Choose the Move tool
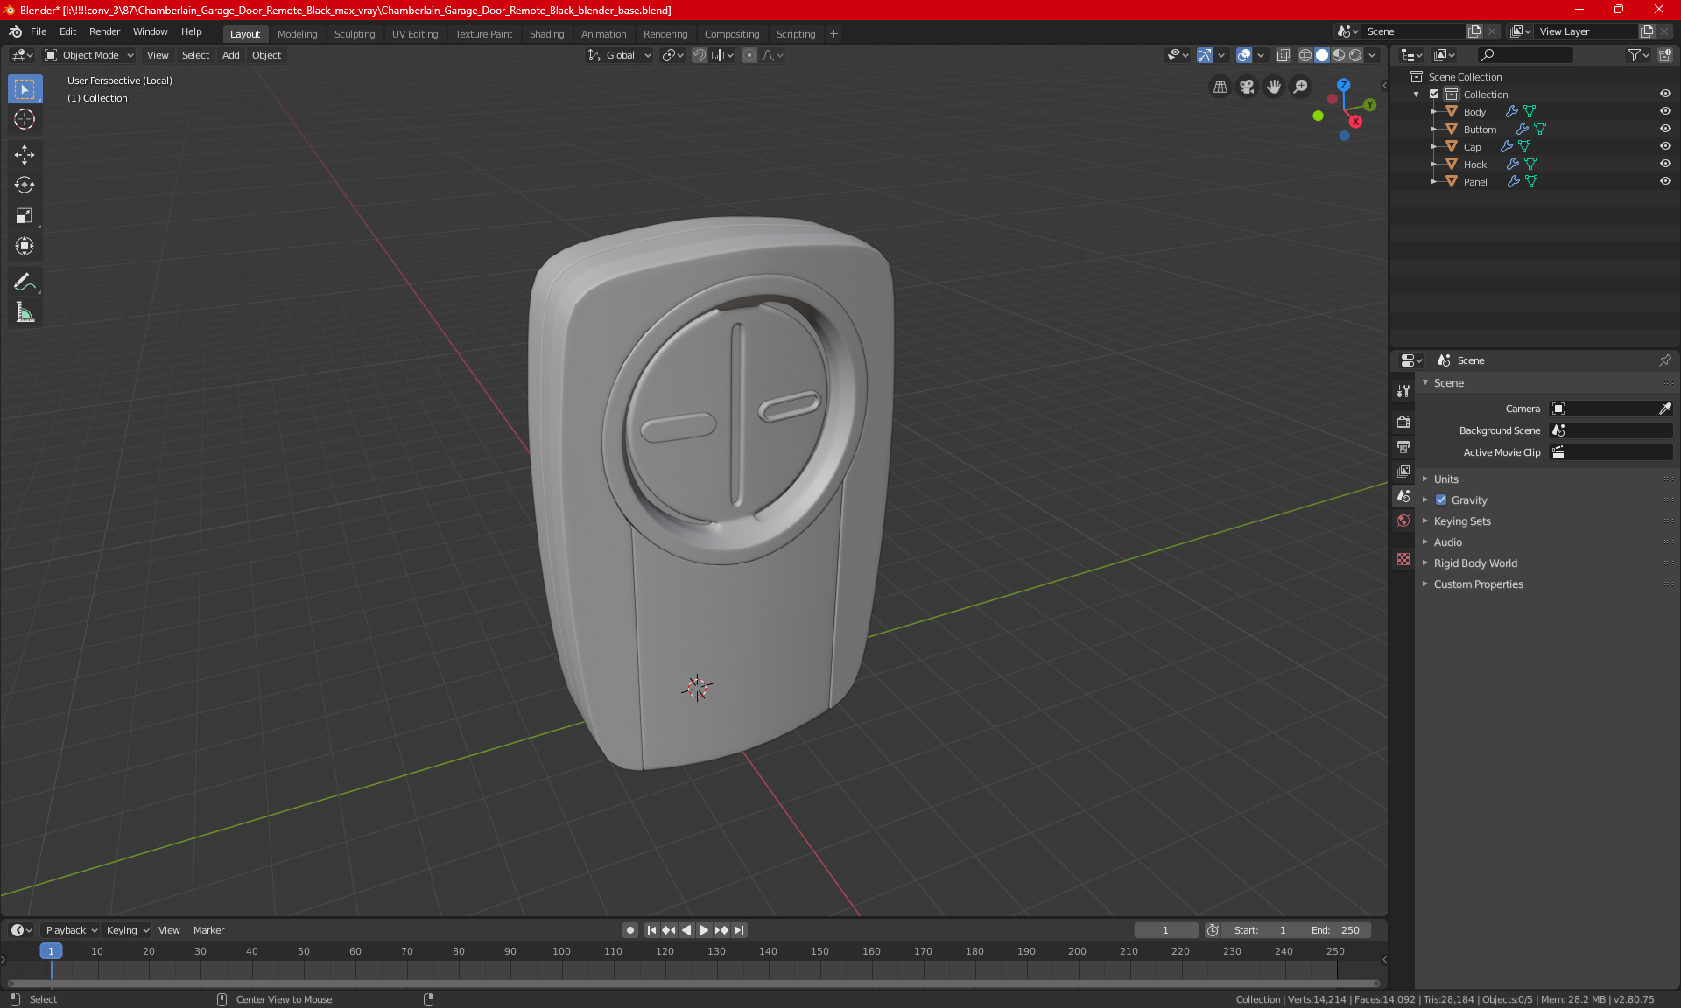Image resolution: width=1681 pixels, height=1008 pixels. click(25, 155)
